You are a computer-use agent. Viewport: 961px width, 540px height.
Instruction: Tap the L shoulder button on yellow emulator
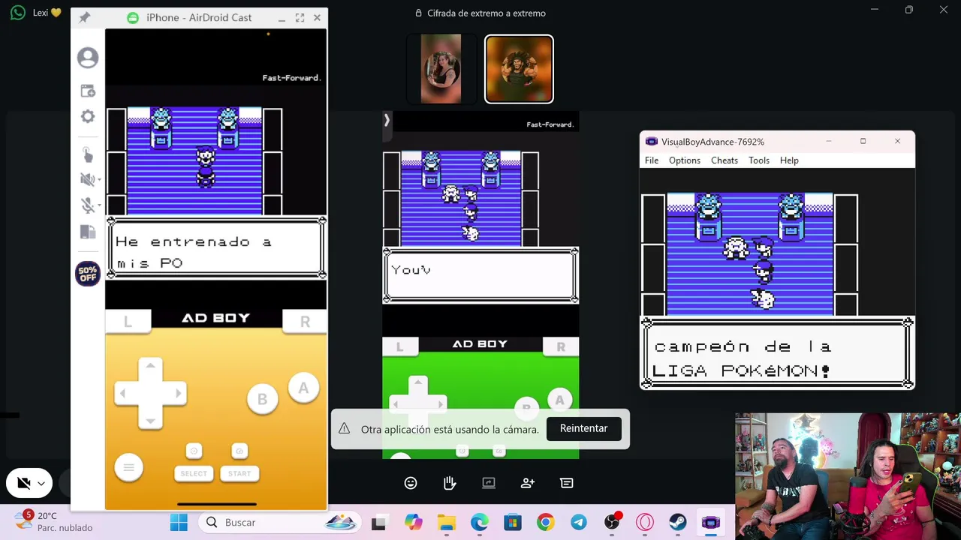pyautogui.click(x=128, y=322)
